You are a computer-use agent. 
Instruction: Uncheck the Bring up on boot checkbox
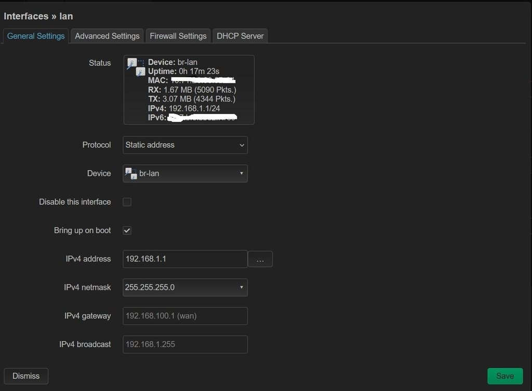(127, 230)
